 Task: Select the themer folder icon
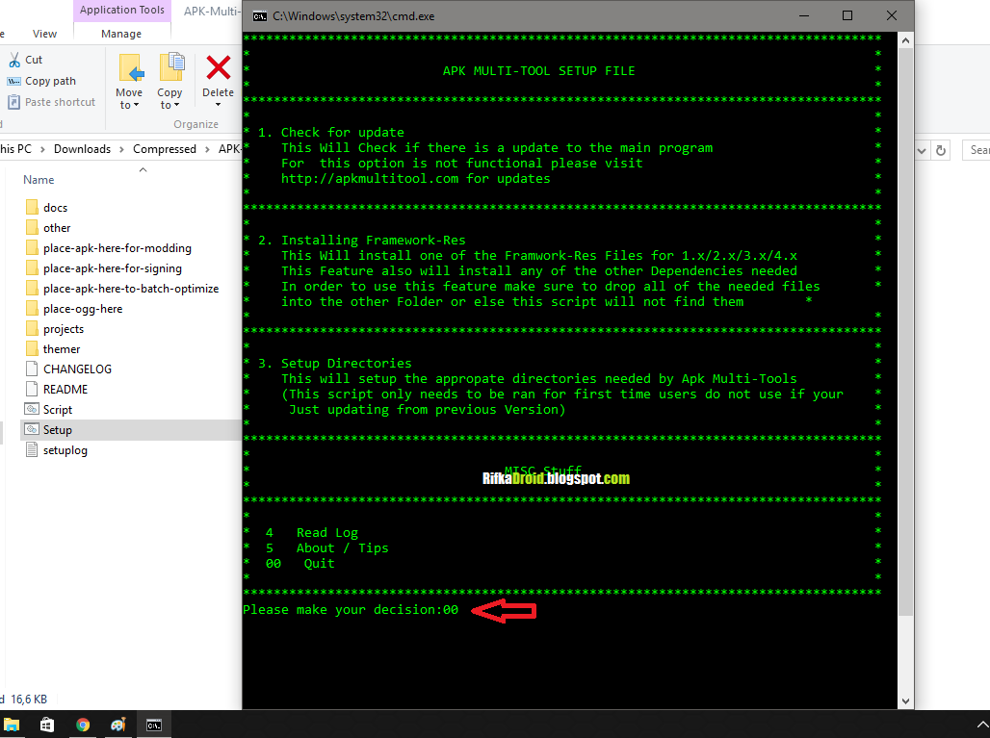click(32, 348)
